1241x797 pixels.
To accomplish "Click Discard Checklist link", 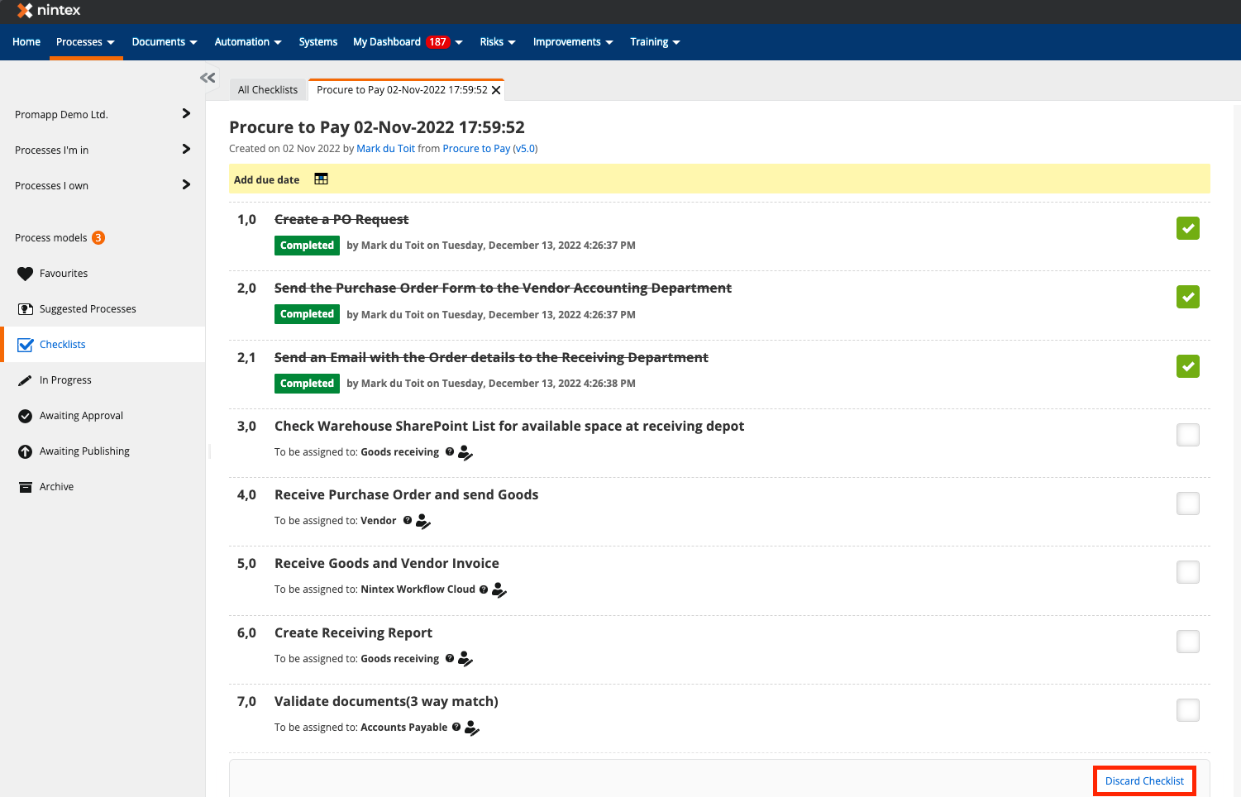I will click(x=1144, y=781).
